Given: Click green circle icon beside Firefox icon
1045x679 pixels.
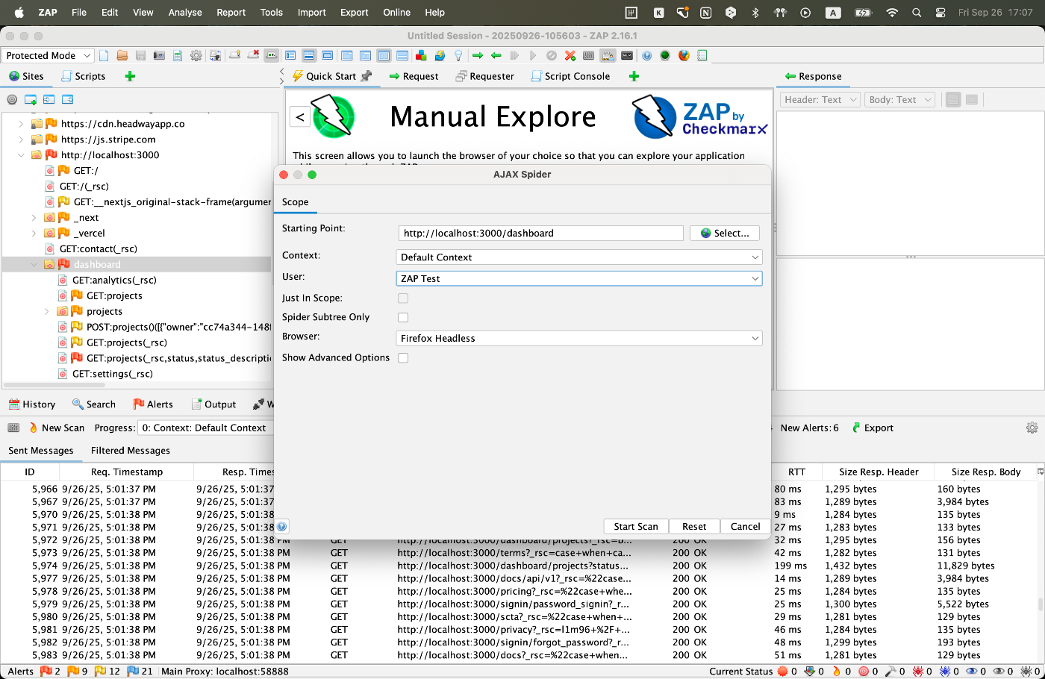Looking at the screenshot, I should point(664,55).
